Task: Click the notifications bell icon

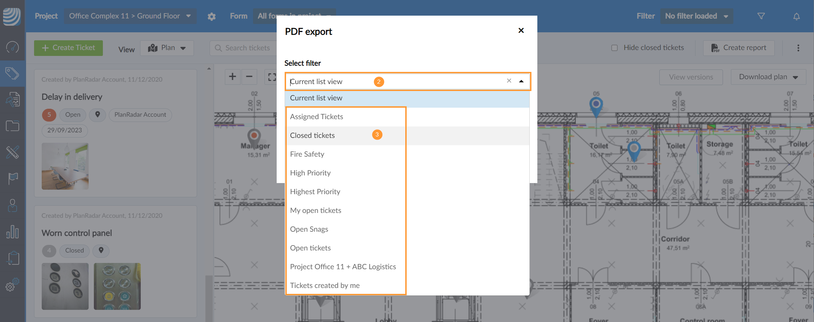Action: coord(796,16)
